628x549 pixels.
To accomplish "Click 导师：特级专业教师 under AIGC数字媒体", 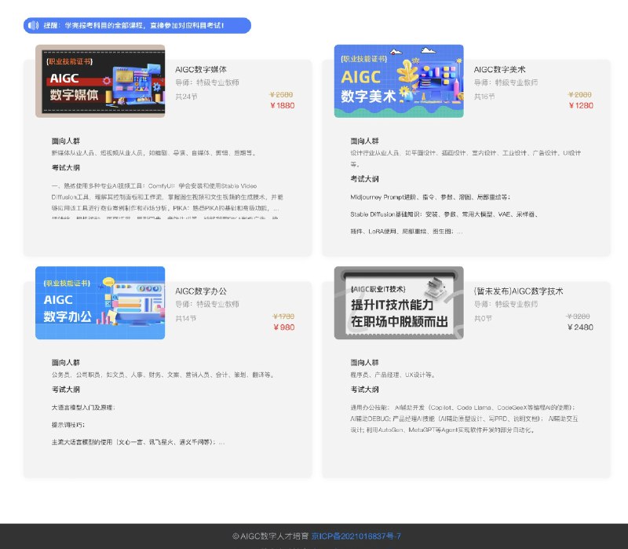I will 207,82.
